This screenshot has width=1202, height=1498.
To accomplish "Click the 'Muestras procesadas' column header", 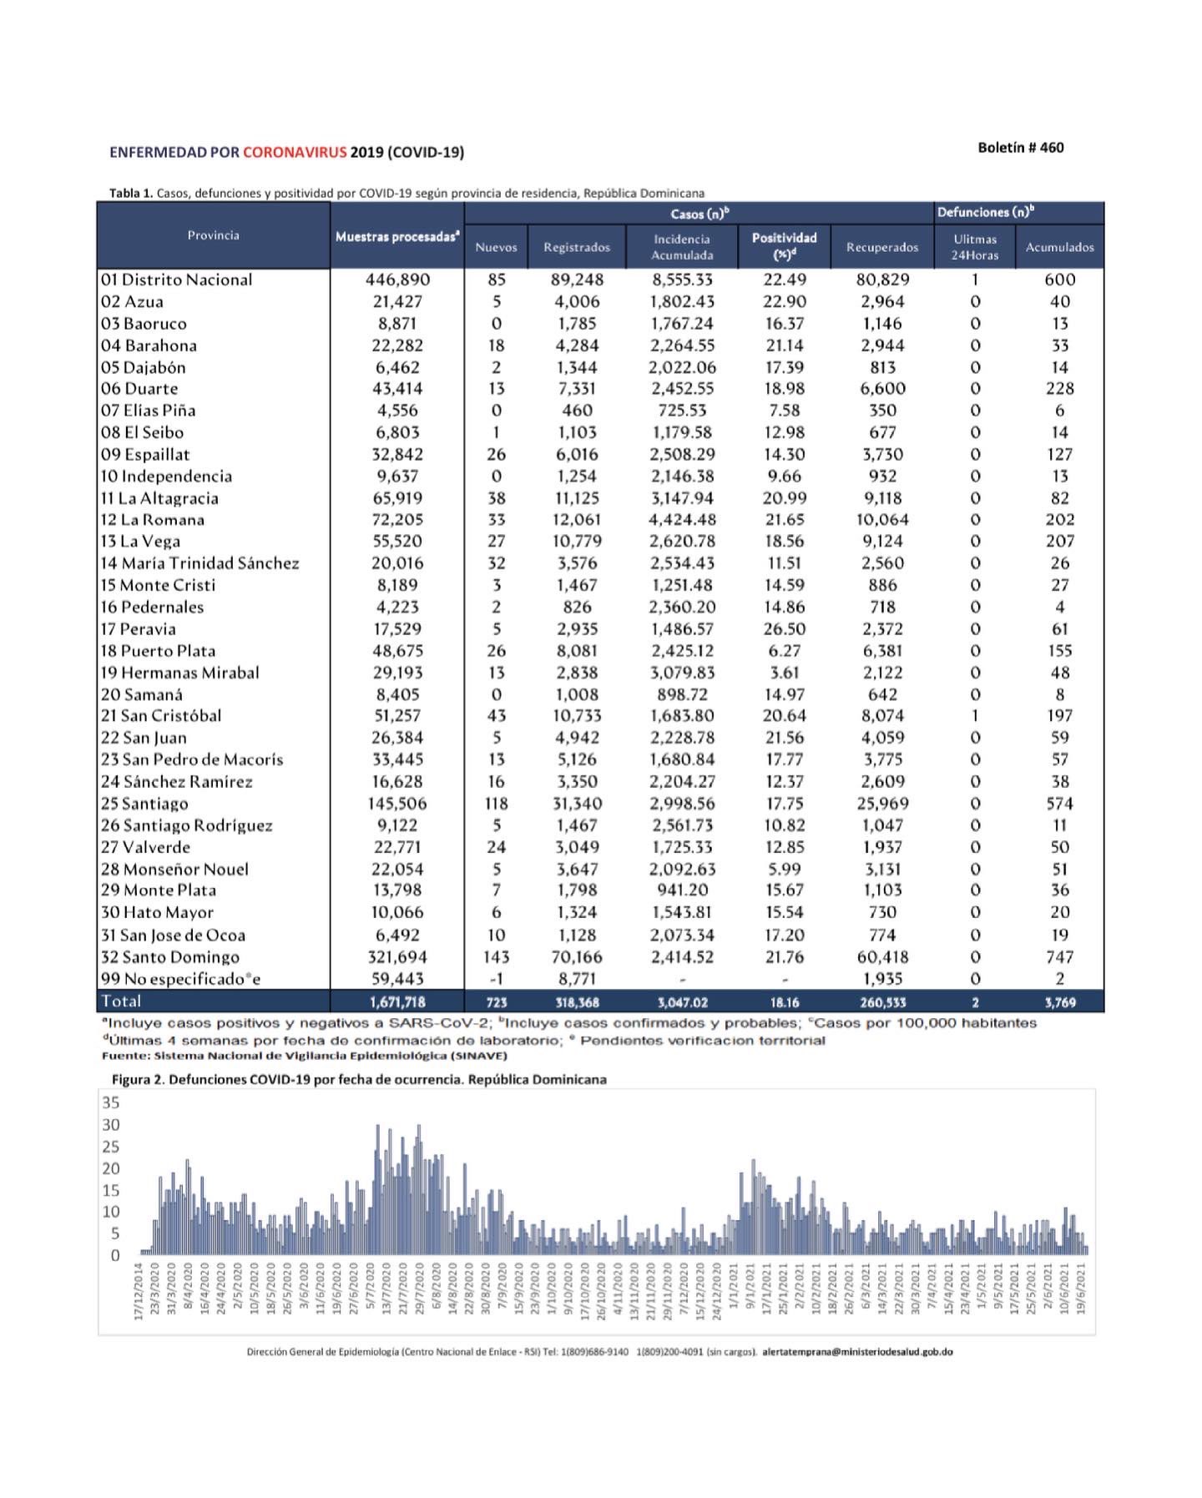I will pyautogui.click(x=397, y=236).
